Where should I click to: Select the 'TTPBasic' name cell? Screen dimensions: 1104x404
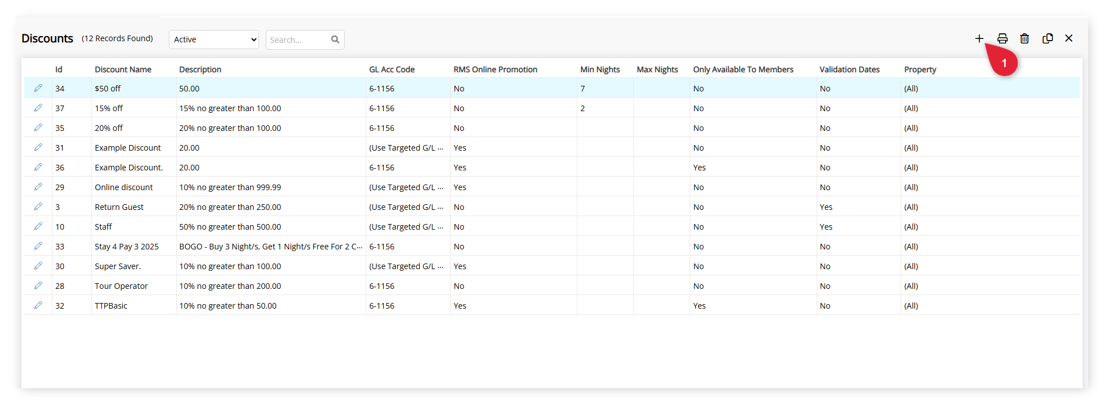[x=111, y=306]
